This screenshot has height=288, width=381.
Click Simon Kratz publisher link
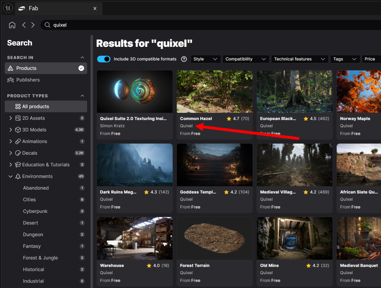[112, 126]
